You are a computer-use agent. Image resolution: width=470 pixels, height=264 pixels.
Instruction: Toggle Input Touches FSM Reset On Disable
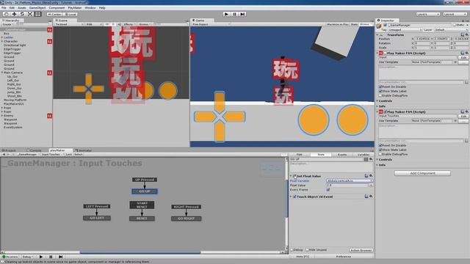point(380,145)
